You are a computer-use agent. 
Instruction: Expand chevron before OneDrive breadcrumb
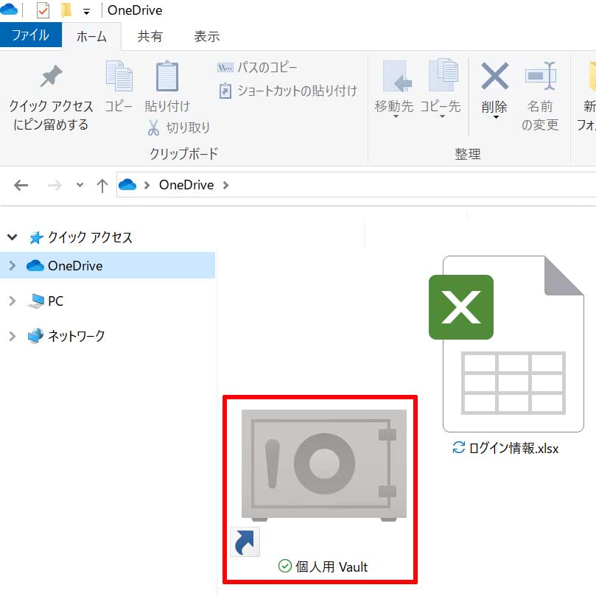point(147,186)
